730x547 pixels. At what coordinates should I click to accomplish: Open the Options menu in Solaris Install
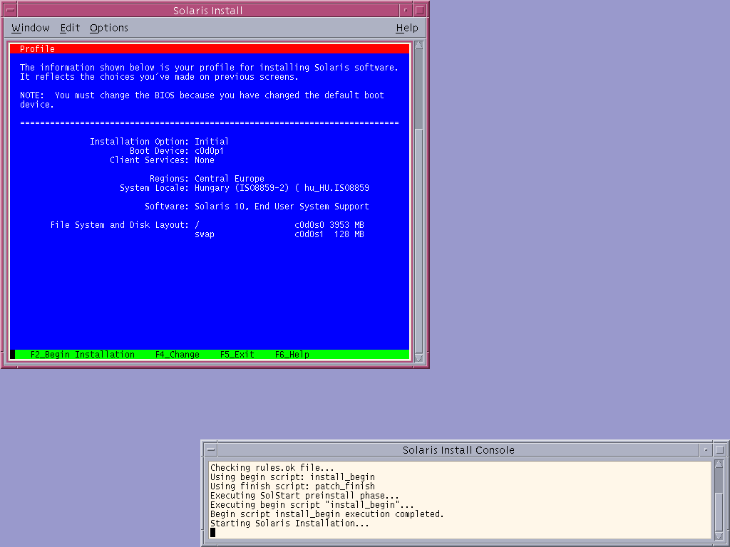pos(109,28)
